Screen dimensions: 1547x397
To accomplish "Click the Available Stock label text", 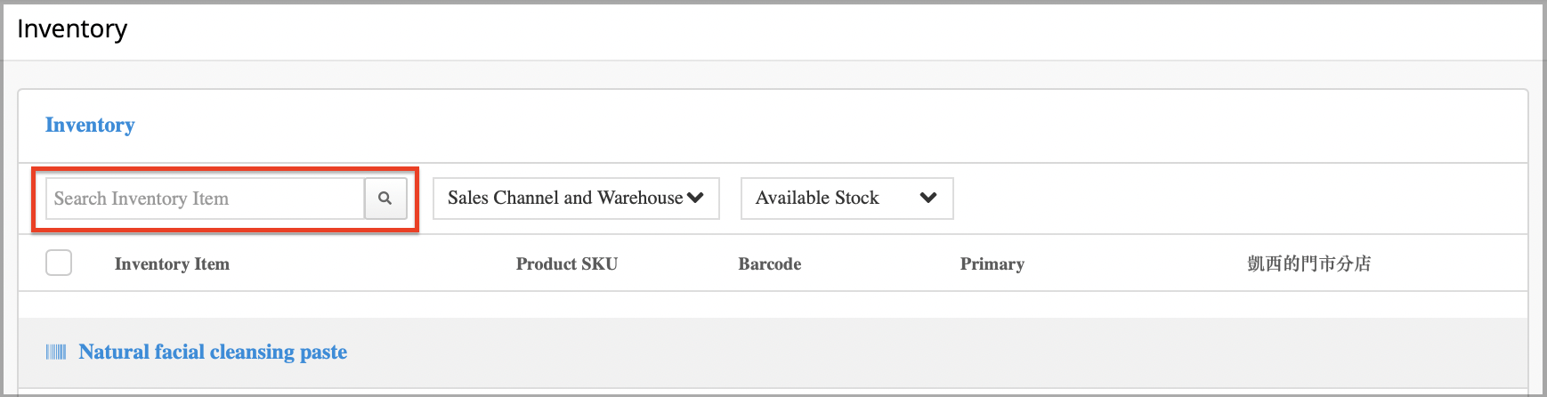I will tap(817, 198).
